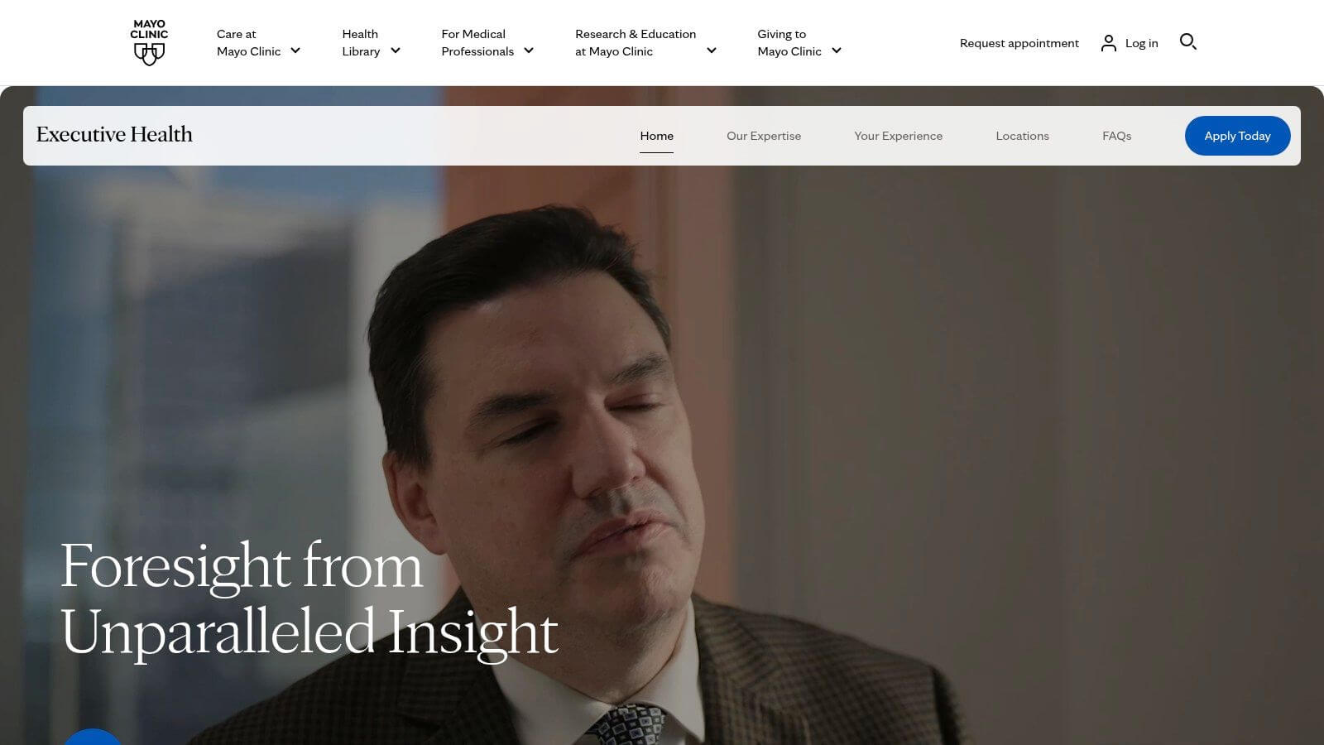Click the Request appointment link
The image size is (1324, 745).
click(x=1019, y=43)
